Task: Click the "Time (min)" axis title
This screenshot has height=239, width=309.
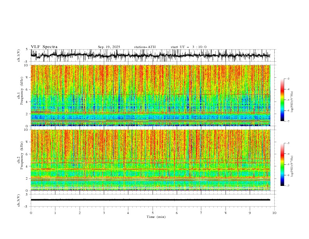Action: (x=156, y=217)
